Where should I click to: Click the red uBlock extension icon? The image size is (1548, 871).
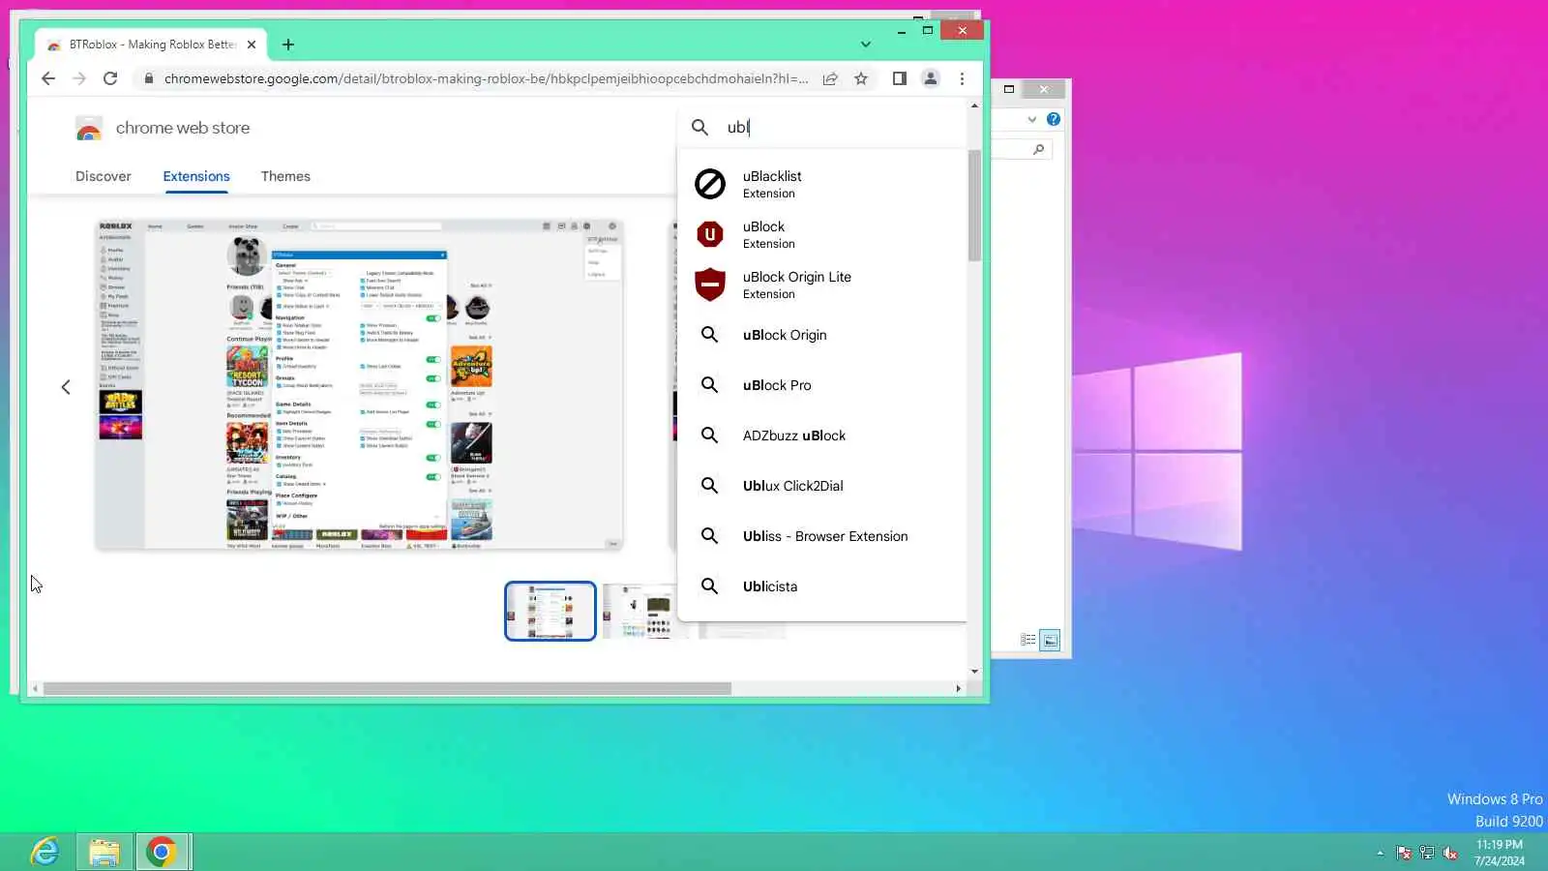(x=710, y=234)
